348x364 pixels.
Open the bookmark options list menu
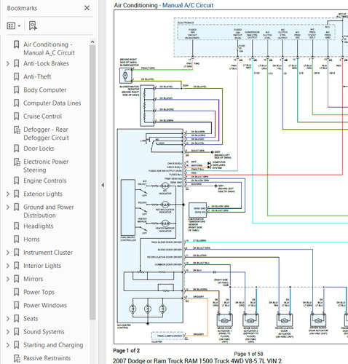coord(14,25)
